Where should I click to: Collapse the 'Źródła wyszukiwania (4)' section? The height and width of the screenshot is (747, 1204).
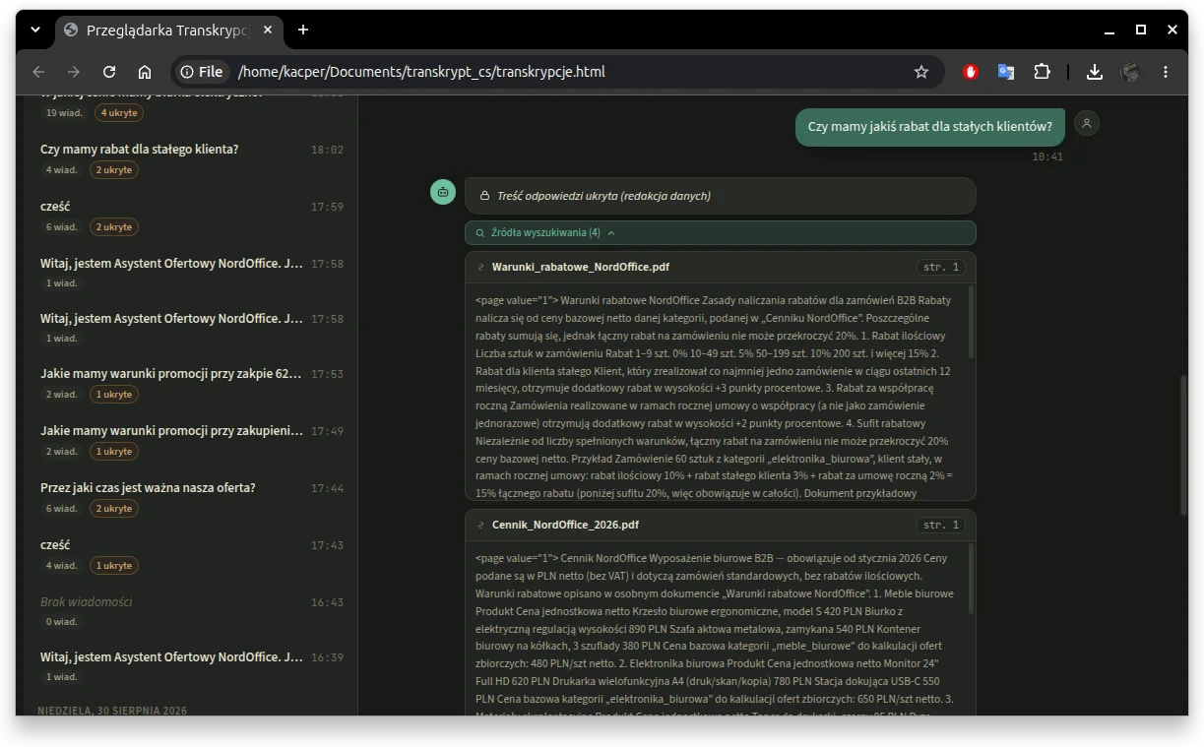(x=720, y=233)
